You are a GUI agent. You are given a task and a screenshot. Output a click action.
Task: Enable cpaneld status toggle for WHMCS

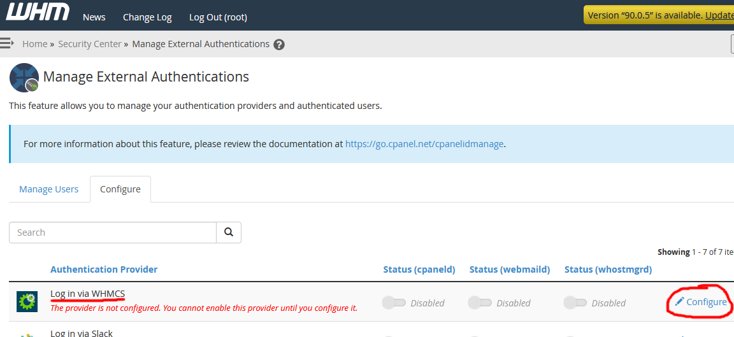[x=394, y=303]
